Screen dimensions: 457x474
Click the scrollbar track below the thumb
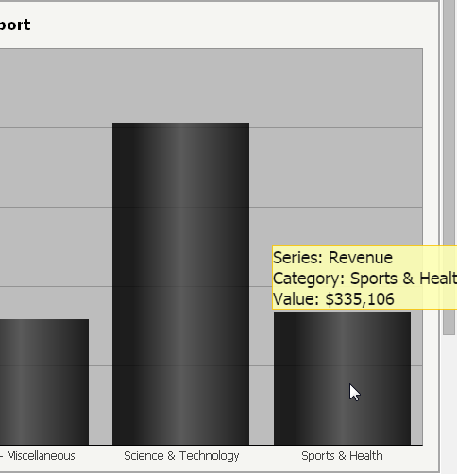pos(449,404)
